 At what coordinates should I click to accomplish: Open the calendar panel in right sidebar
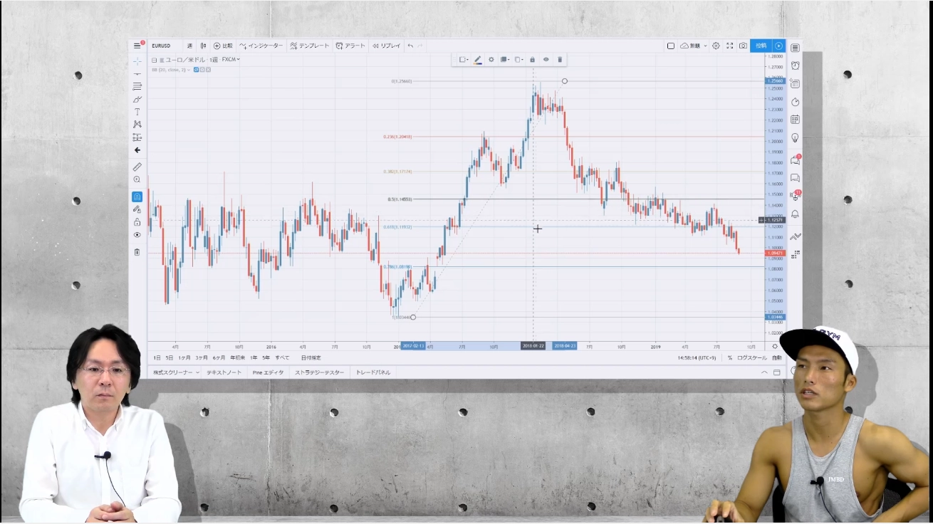(x=795, y=120)
